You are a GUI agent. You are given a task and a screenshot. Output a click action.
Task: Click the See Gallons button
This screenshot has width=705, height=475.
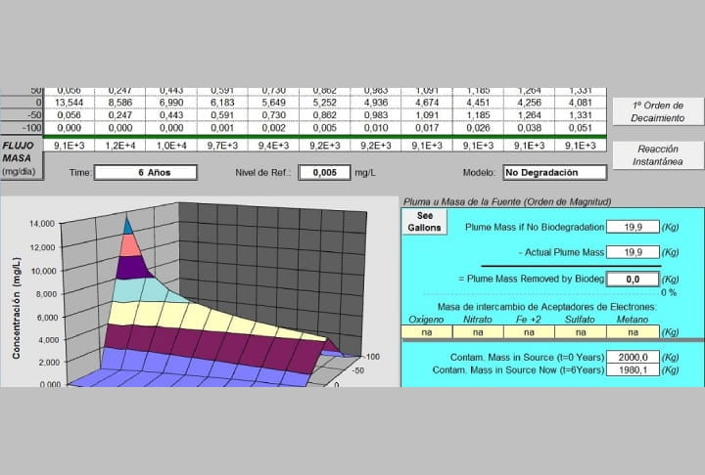click(x=424, y=221)
